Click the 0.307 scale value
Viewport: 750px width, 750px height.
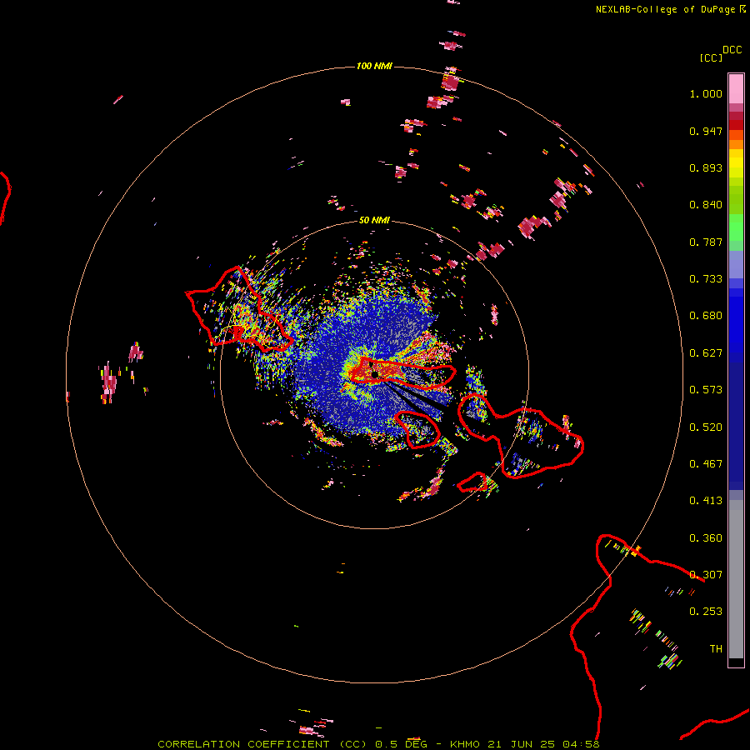tap(706, 575)
